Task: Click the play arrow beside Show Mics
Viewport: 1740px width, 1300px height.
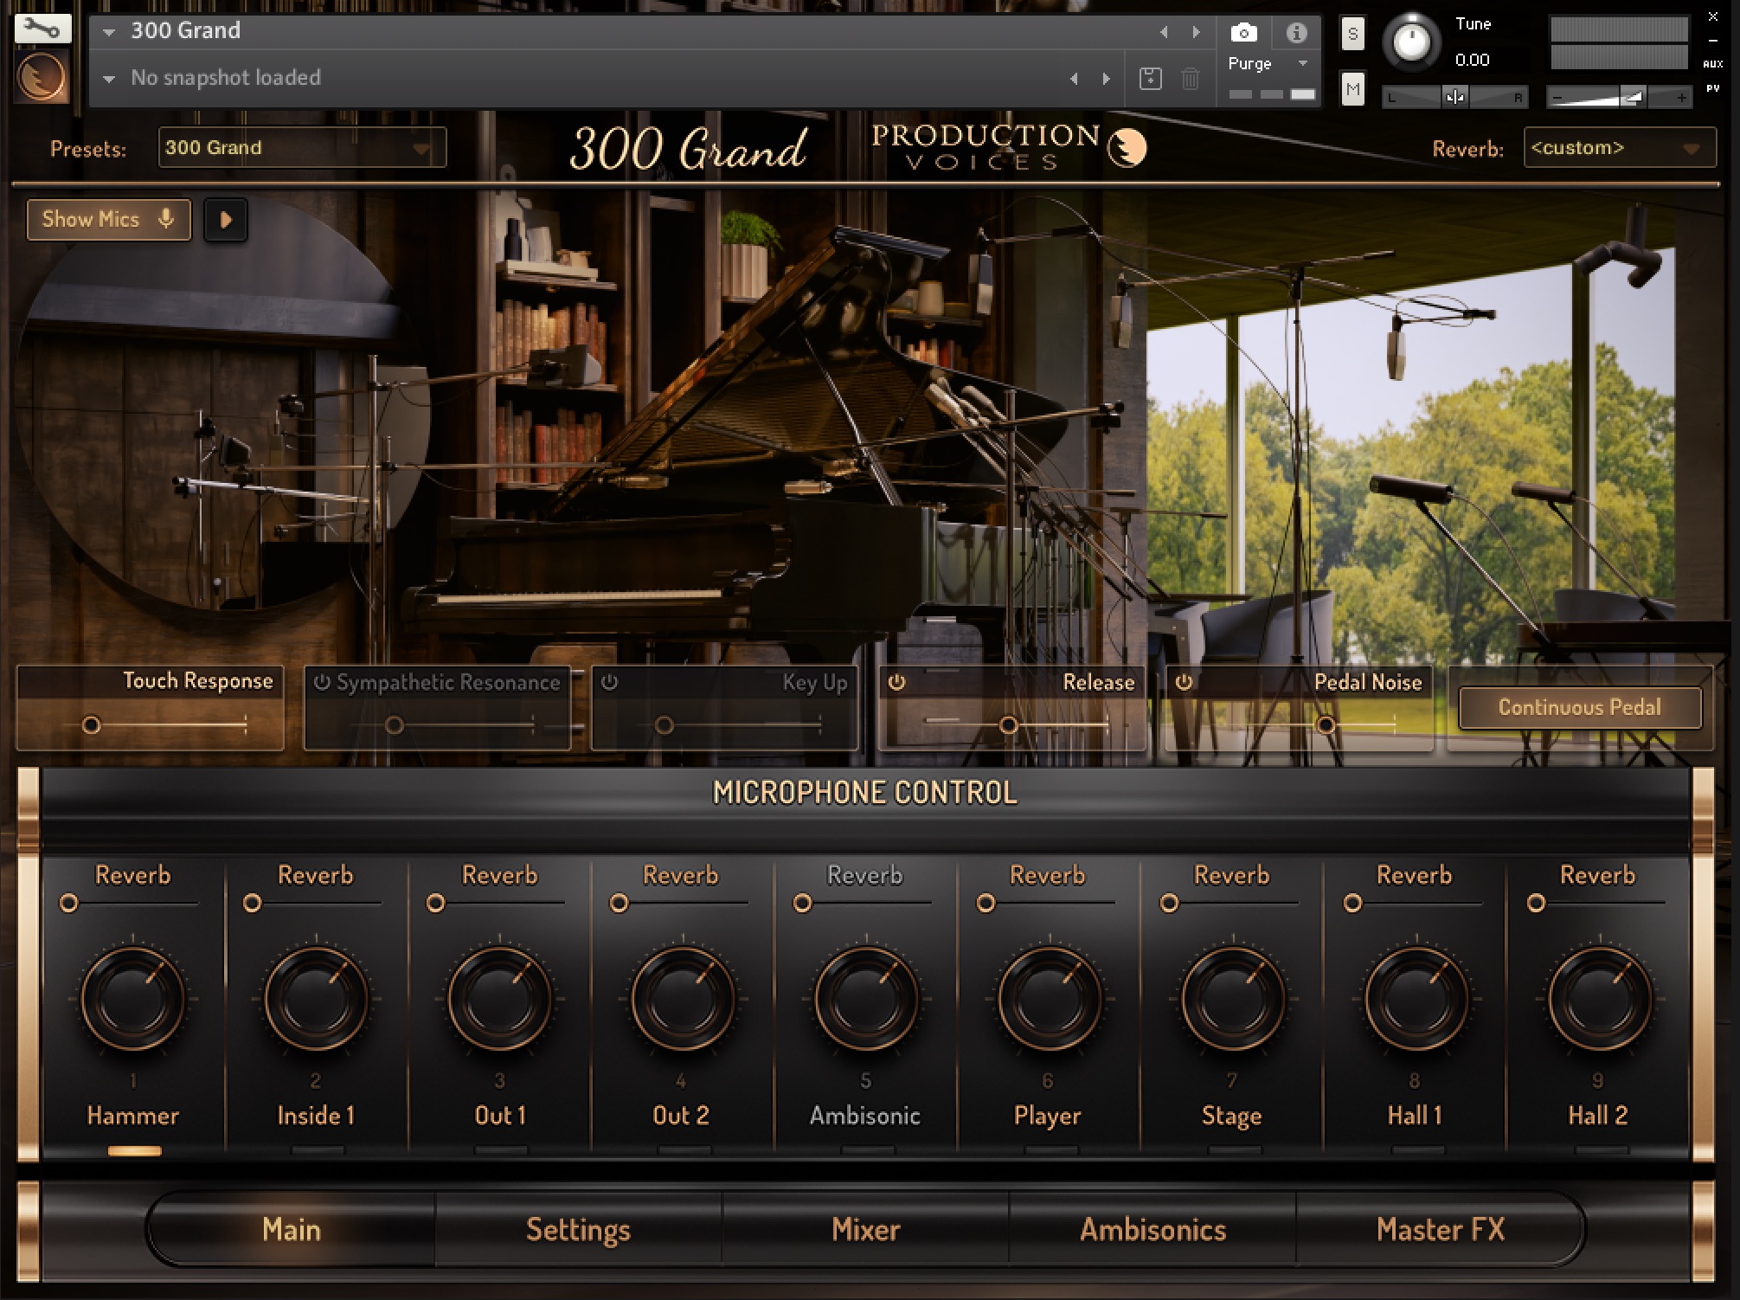Action: click(226, 220)
